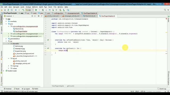Close the ViewPagerAdapter.kt tab
This screenshot has width=170, height=95.
tap(116, 16)
